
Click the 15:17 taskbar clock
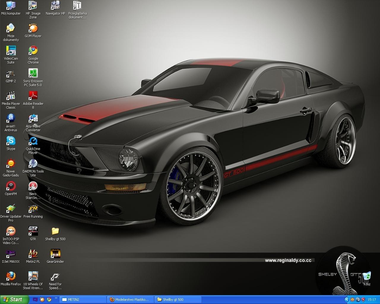pyautogui.click(x=372, y=300)
